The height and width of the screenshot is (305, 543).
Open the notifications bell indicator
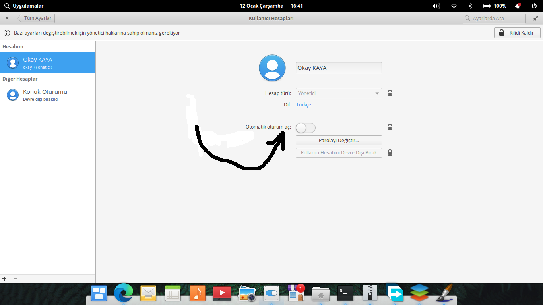[x=518, y=6]
